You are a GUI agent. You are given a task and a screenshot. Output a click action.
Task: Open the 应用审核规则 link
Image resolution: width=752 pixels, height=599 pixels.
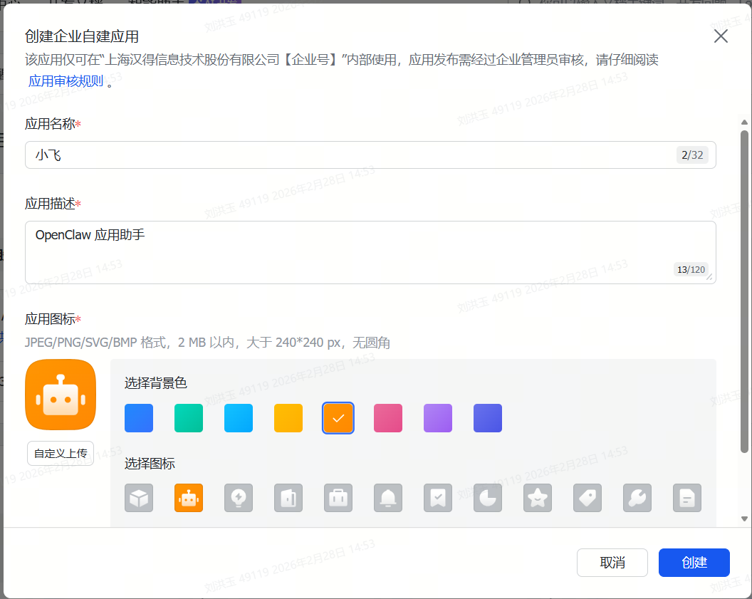(x=66, y=81)
